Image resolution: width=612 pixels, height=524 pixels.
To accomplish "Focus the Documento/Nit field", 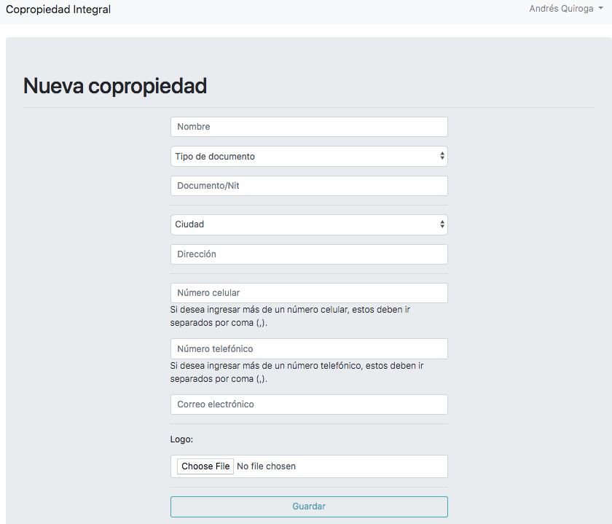I will click(309, 186).
